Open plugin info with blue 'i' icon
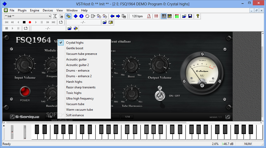266x148 pixels. [81, 16]
